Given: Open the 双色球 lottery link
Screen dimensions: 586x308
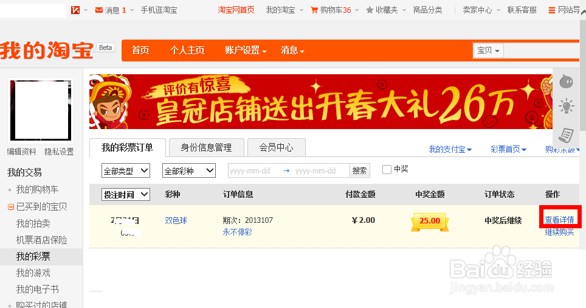Looking at the screenshot, I should pos(176,220).
